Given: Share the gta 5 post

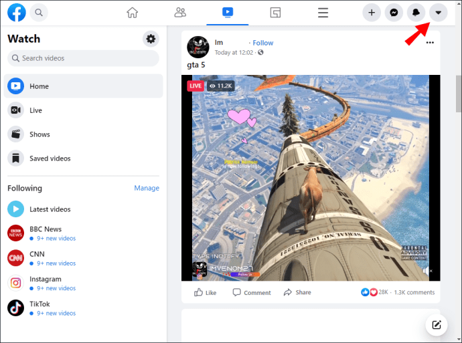Looking at the screenshot, I should pos(297,292).
